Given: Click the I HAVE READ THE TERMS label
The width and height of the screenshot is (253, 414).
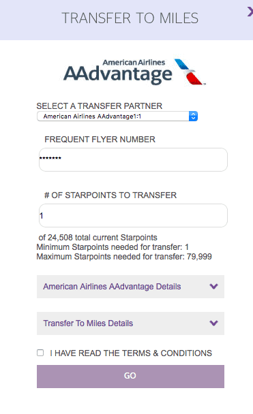Looking at the screenshot, I should pos(131,353).
